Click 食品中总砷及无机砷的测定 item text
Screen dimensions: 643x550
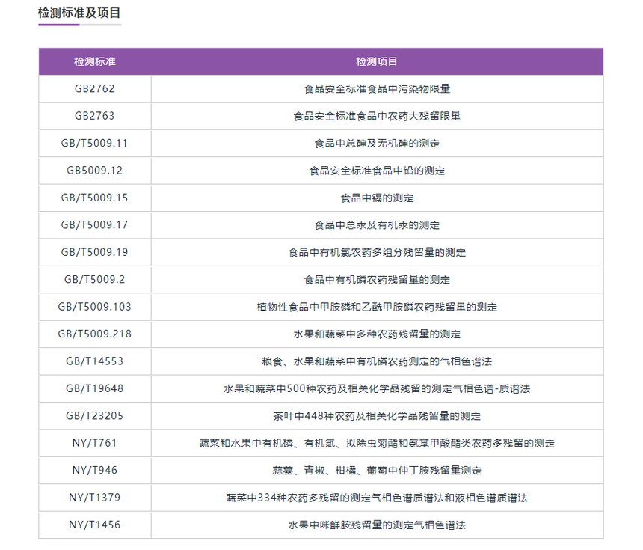click(377, 143)
